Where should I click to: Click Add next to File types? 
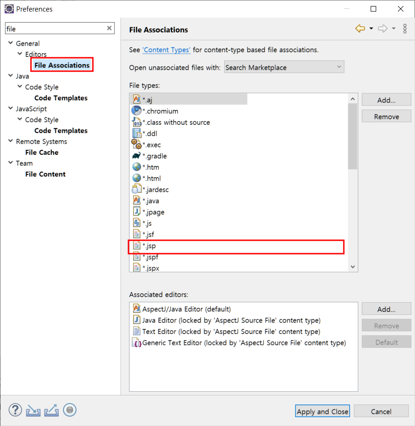[386, 100]
